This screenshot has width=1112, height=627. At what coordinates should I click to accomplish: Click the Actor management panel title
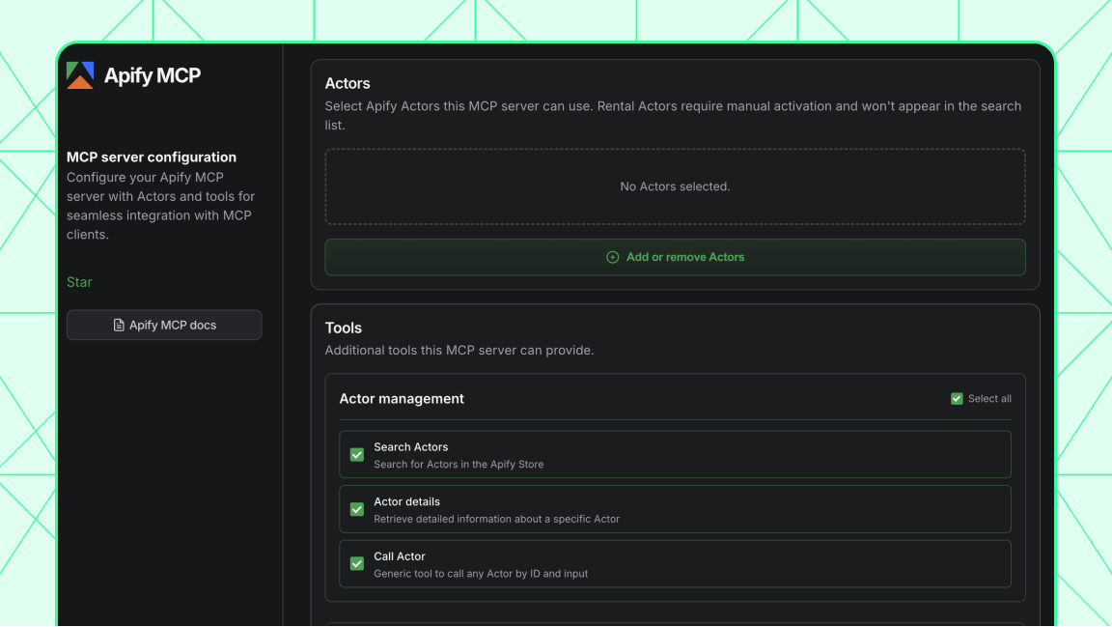click(x=402, y=398)
